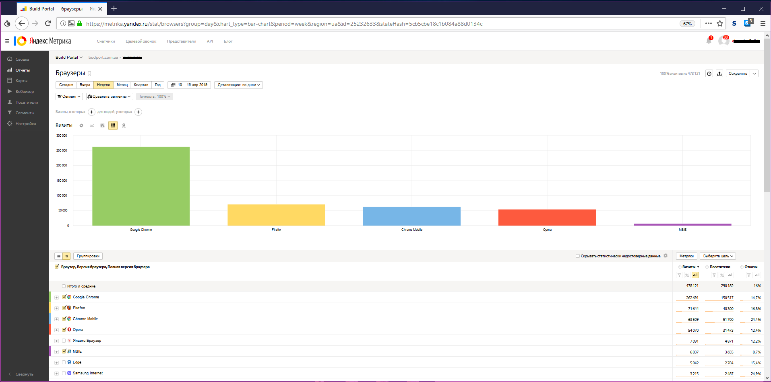Open Отчёты in the left sidebar
The height and width of the screenshot is (382, 771).
(23, 70)
